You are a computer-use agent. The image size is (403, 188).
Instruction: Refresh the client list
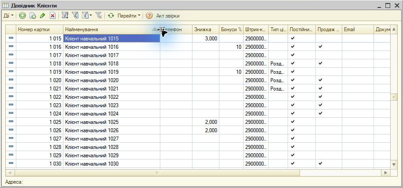point(111,16)
